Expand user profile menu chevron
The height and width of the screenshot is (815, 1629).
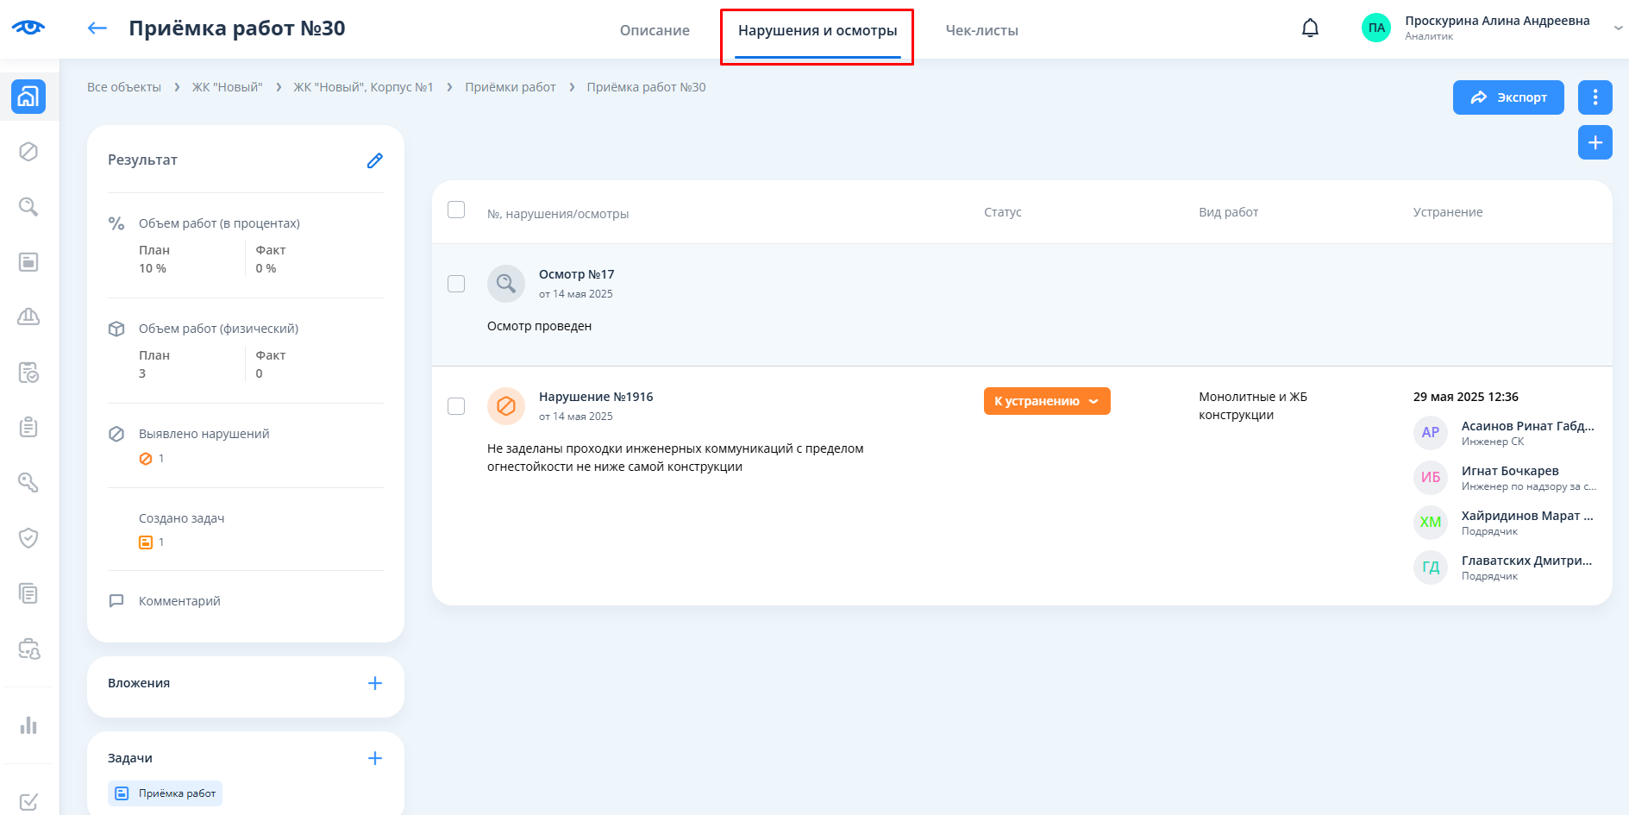click(1618, 28)
